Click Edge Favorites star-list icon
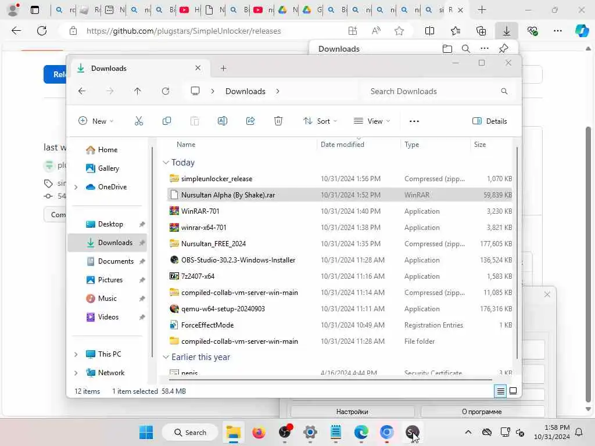The width and height of the screenshot is (595, 446). point(456,31)
